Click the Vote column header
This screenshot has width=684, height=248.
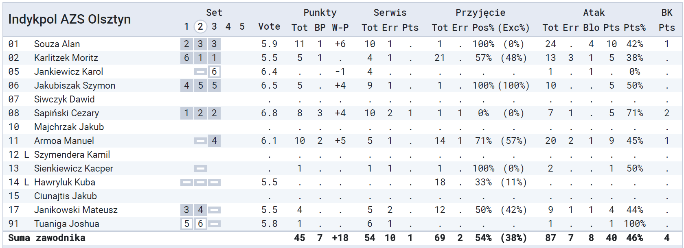269,27
